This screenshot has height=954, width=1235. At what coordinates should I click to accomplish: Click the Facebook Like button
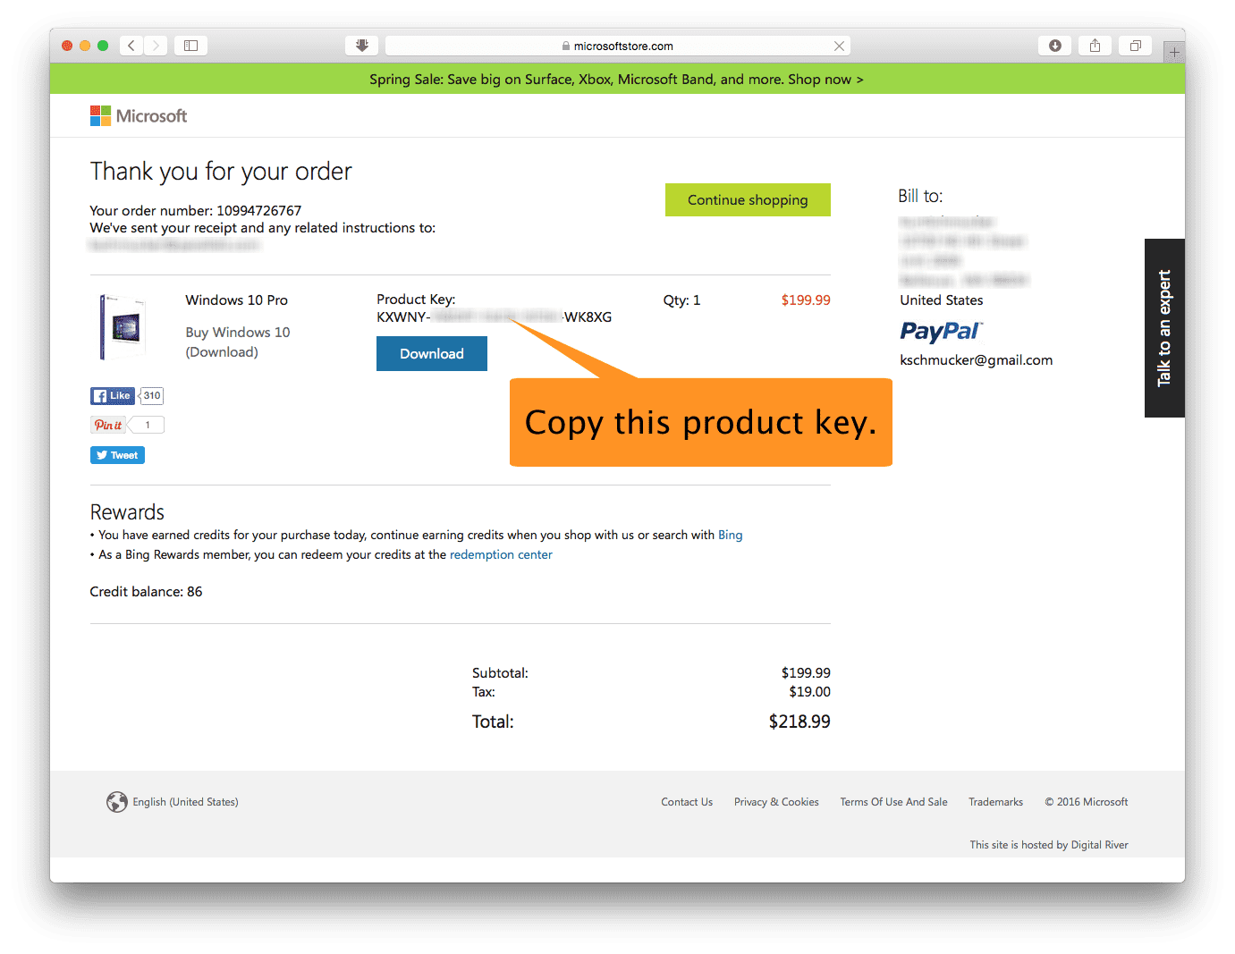[113, 396]
